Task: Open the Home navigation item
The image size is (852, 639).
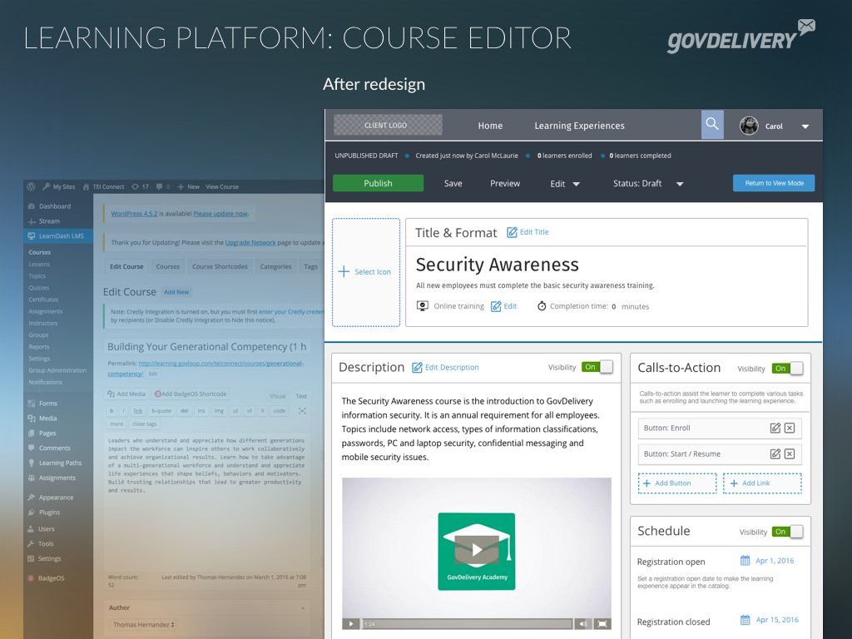Action: (490, 126)
